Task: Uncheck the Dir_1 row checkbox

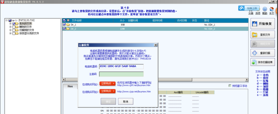Action: click(x=64, y=25)
